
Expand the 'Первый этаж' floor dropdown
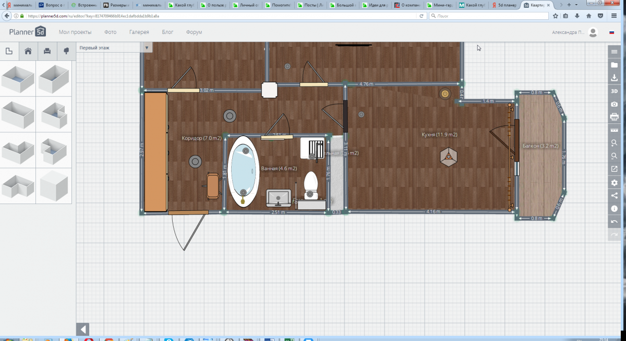pyautogui.click(x=147, y=48)
